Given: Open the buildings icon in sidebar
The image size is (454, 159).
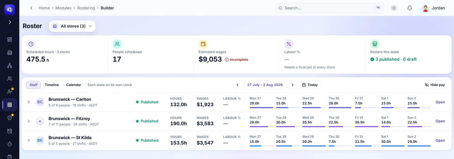Looking at the screenshot, I should (10, 53).
